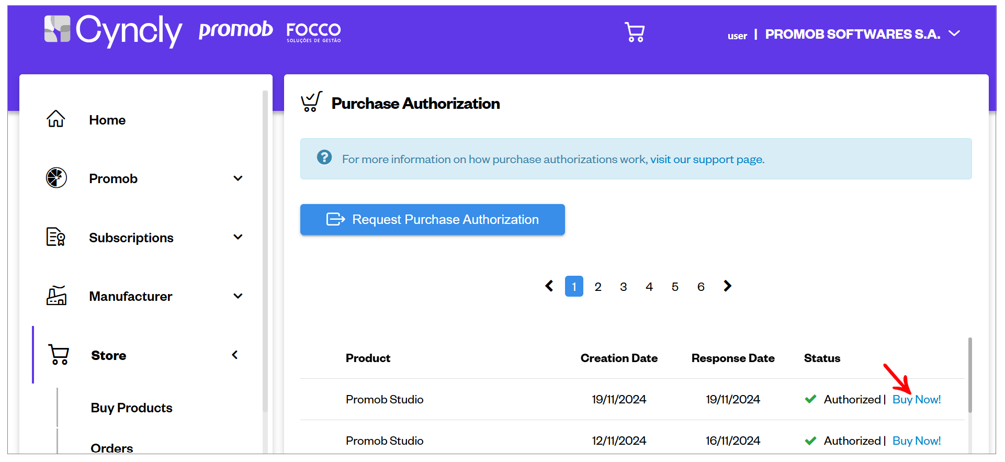
Task: Open Home in the sidebar
Action: 107,120
